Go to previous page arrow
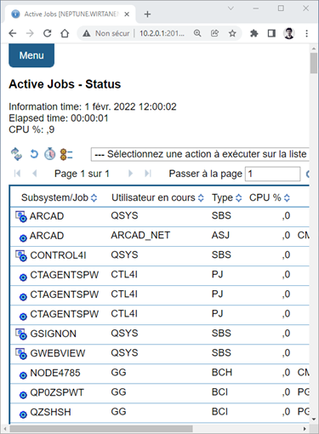This screenshot has width=319, height=434. pyautogui.click(x=35, y=174)
